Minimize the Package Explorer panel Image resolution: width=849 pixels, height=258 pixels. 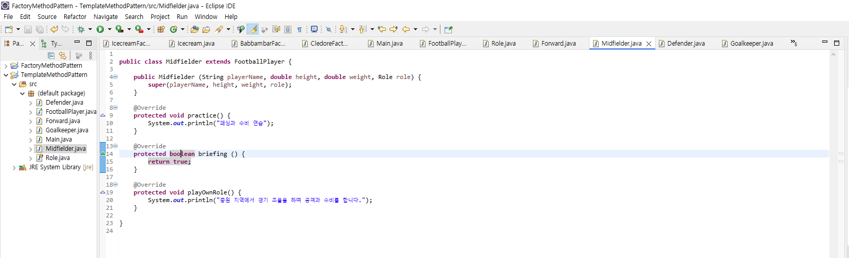(77, 43)
